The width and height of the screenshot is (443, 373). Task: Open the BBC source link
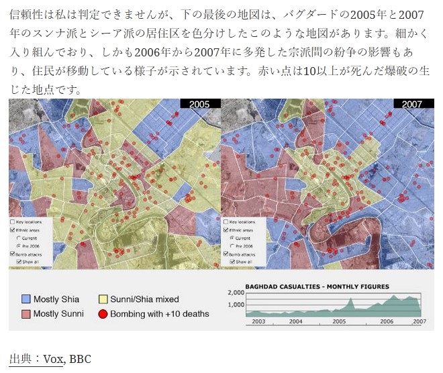tap(80, 359)
